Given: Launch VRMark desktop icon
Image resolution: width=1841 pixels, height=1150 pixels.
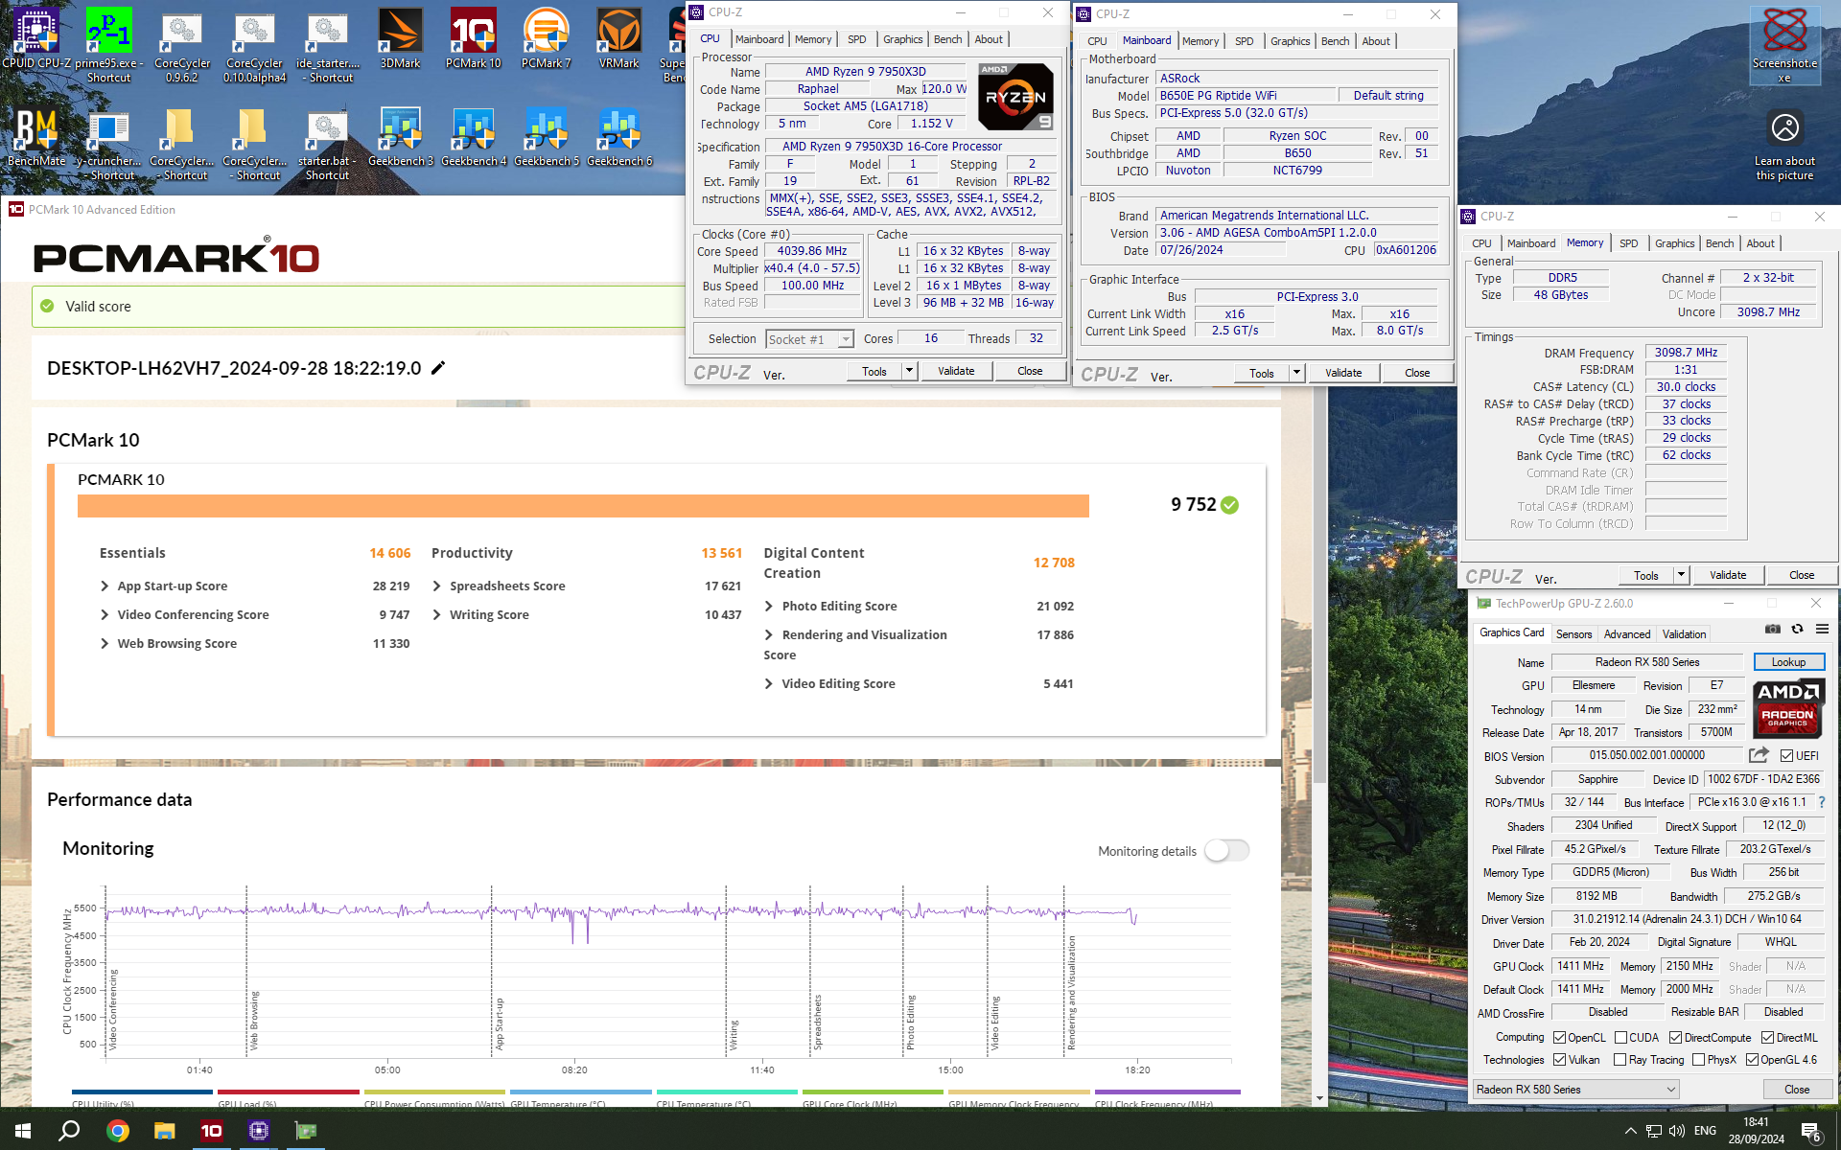Looking at the screenshot, I should click(619, 40).
